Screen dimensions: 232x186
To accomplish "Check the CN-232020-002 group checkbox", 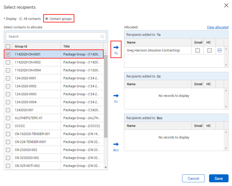I will point(8,150).
